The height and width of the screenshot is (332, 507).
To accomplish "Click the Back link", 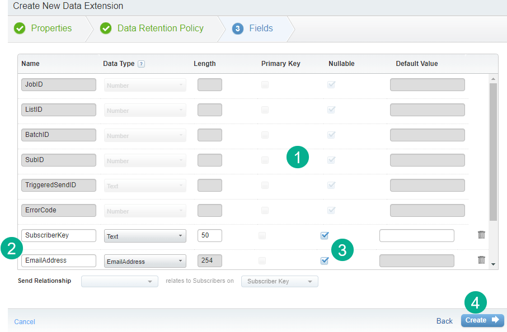I will tap(444, 321).
